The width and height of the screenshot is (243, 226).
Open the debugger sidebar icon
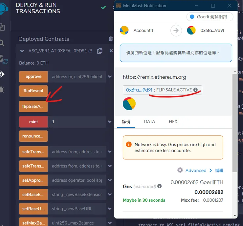click(x=2, y=90)
